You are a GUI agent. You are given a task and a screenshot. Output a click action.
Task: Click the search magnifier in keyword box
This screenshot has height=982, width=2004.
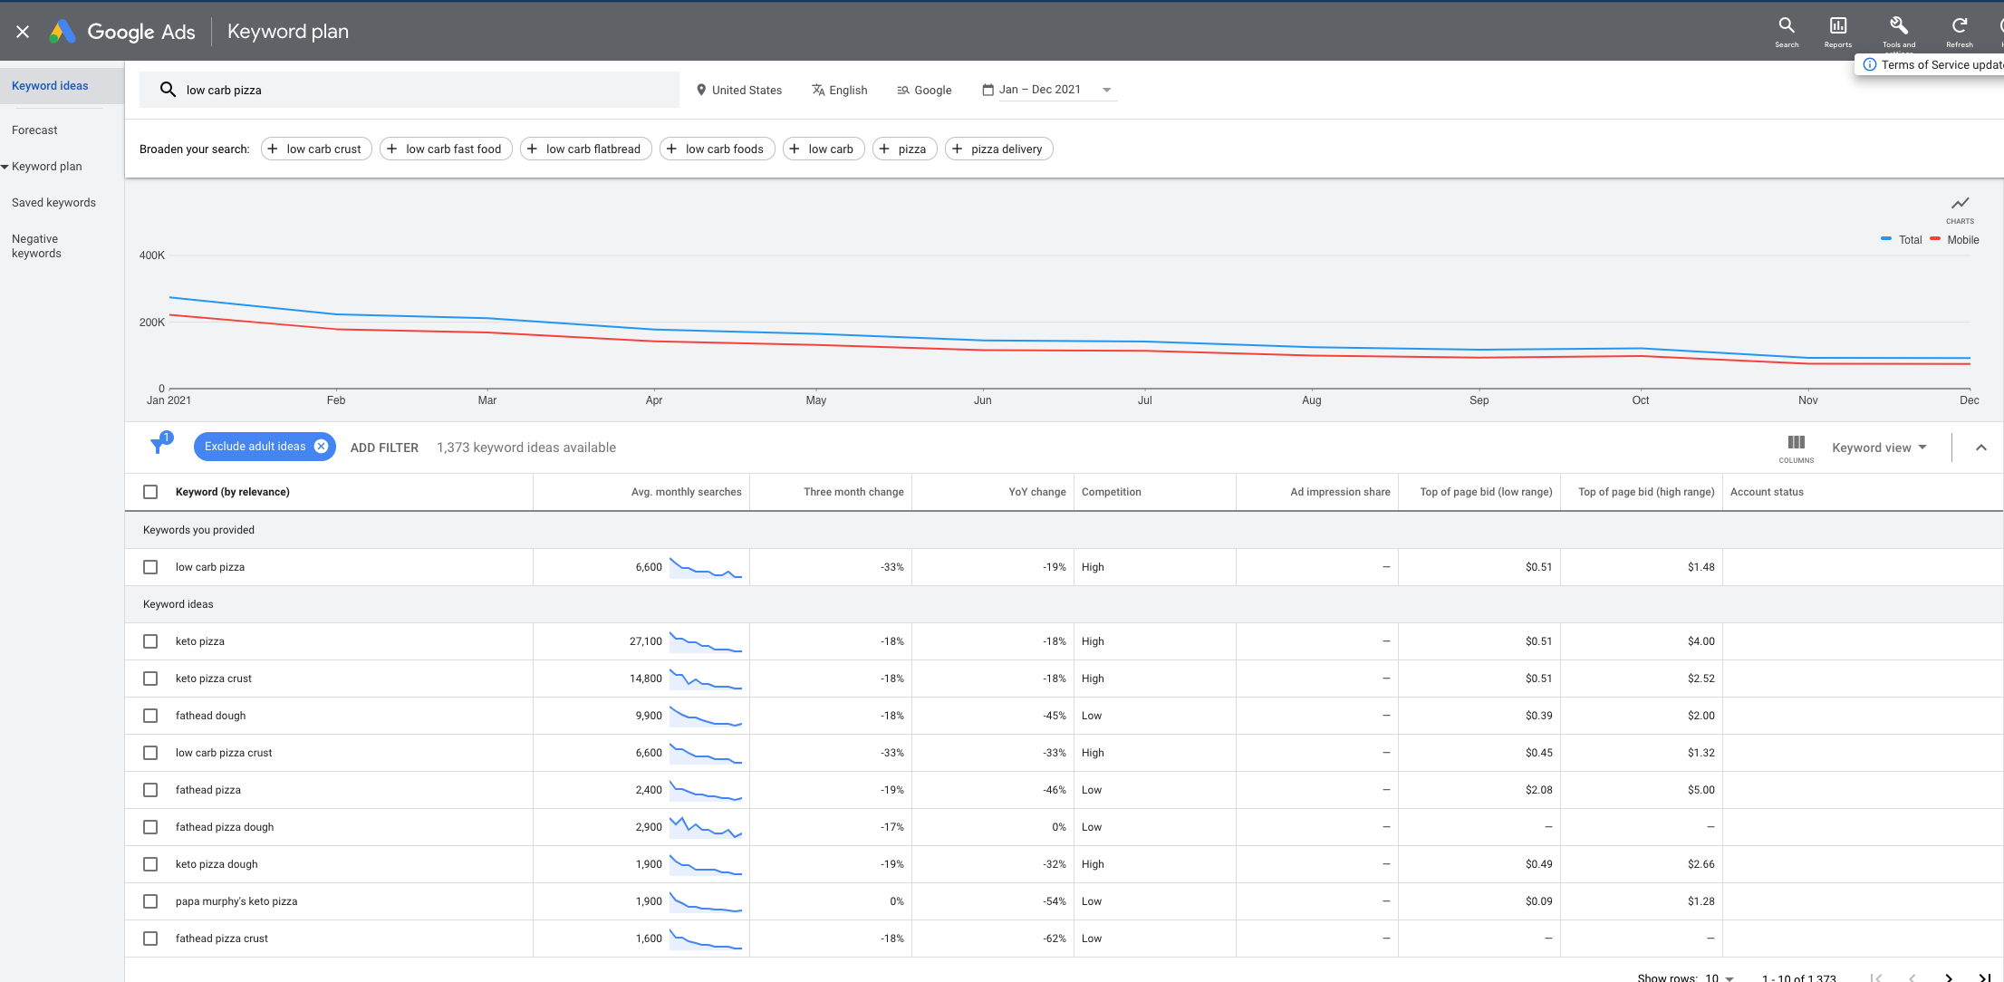click(168, 90)
